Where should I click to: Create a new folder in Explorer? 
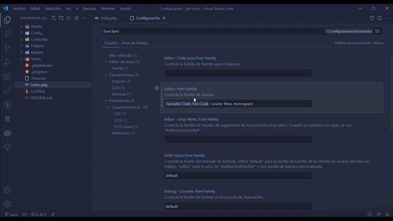(x=61, y=18)
